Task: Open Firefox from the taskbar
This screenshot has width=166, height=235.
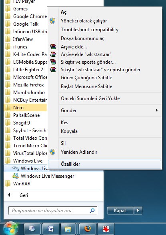Action: [x=88, y=229]
